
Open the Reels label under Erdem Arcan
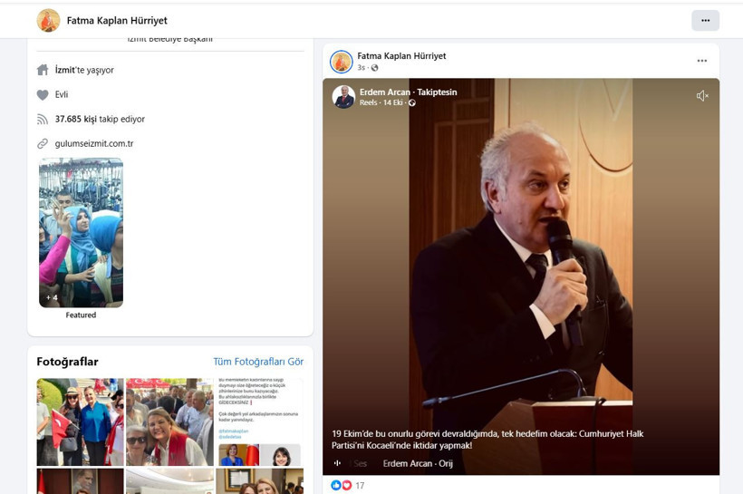(x=368, y=102)
